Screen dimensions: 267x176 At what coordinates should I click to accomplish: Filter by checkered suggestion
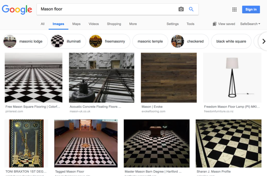(x=189, y=41)
